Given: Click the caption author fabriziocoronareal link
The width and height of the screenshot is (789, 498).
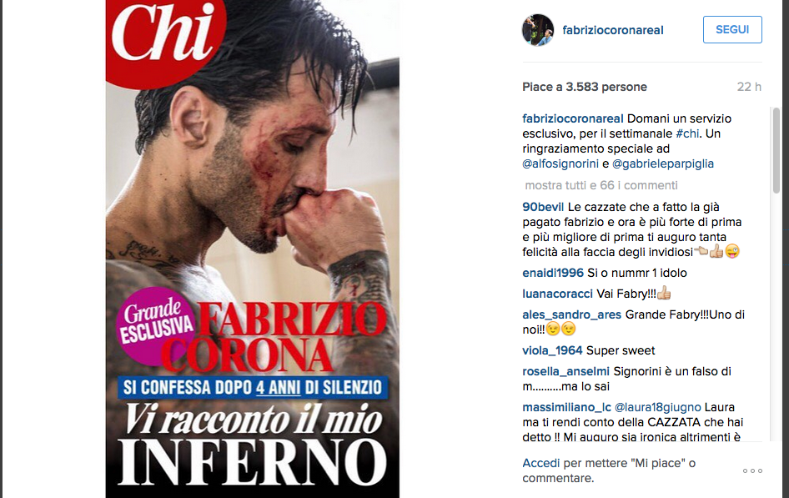Looking at the screenshot, I should 573,119.
